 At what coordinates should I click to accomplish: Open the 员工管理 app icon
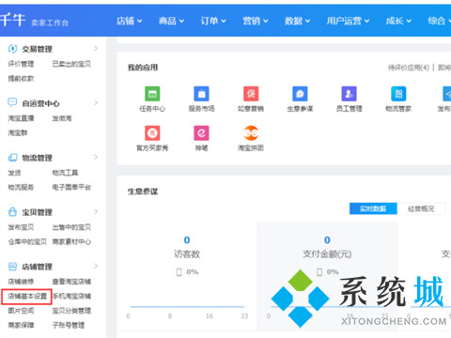pos(349,94)
